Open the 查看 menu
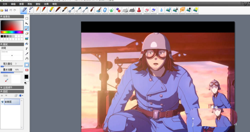The height and width of the screenshot is (132, 250). coord(21,4)
